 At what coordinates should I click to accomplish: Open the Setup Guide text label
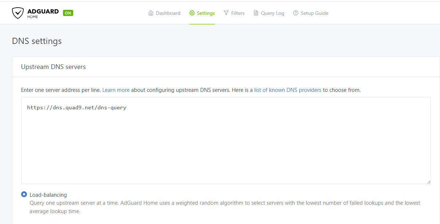(x=314, y=13)
